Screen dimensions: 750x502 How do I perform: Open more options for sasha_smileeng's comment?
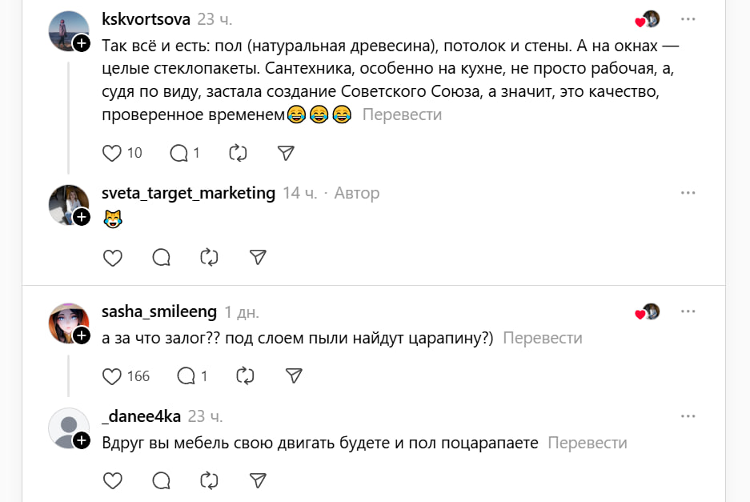pyautogui.click(x=688, y=312)
